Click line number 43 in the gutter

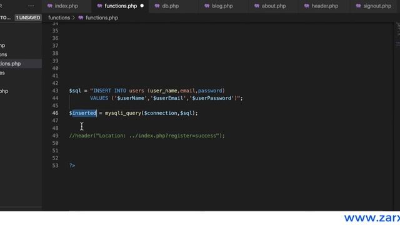pyautogui.click(x=55, y=91)
